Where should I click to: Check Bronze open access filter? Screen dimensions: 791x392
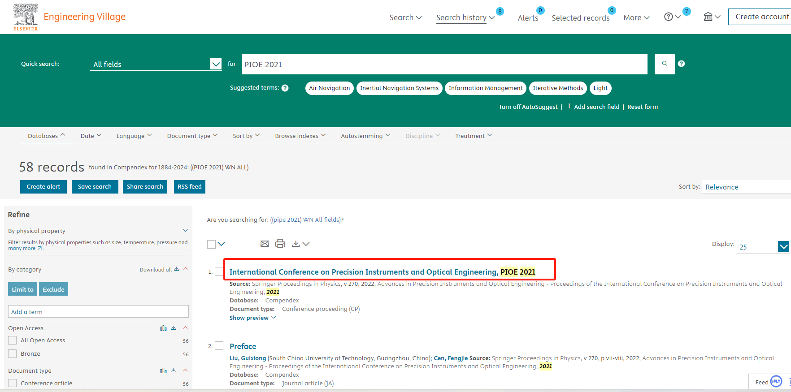tap(13, 354)
